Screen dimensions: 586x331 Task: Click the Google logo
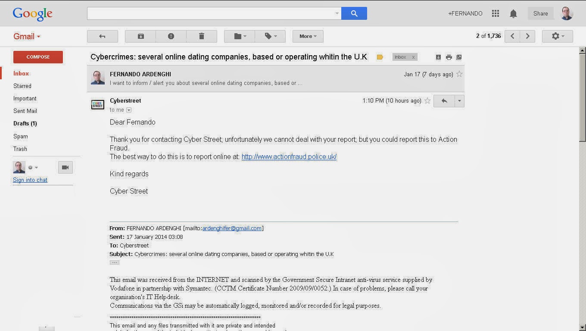[33, 14]
